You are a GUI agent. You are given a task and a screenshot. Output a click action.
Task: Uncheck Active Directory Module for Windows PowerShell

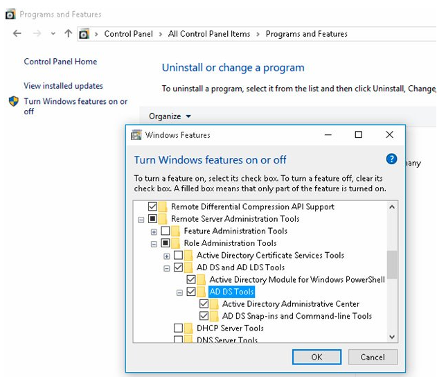pyautogui.click(x=191, y=279)
